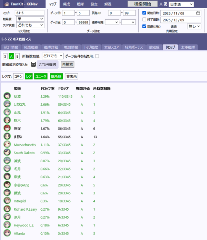Screen dimensions: 207x240
Task: Toggle the S rank filter
Action: [x=5, y=56]
